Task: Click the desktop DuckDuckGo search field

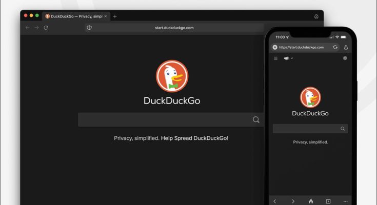Action: click(x=164, y=120)
